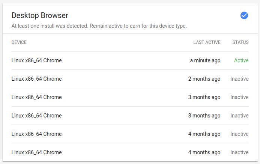The width and height of the screenshot is (260, 164).
Task: Click Inactive status in the second 3 months ago row
Action: tap(239, 116)
